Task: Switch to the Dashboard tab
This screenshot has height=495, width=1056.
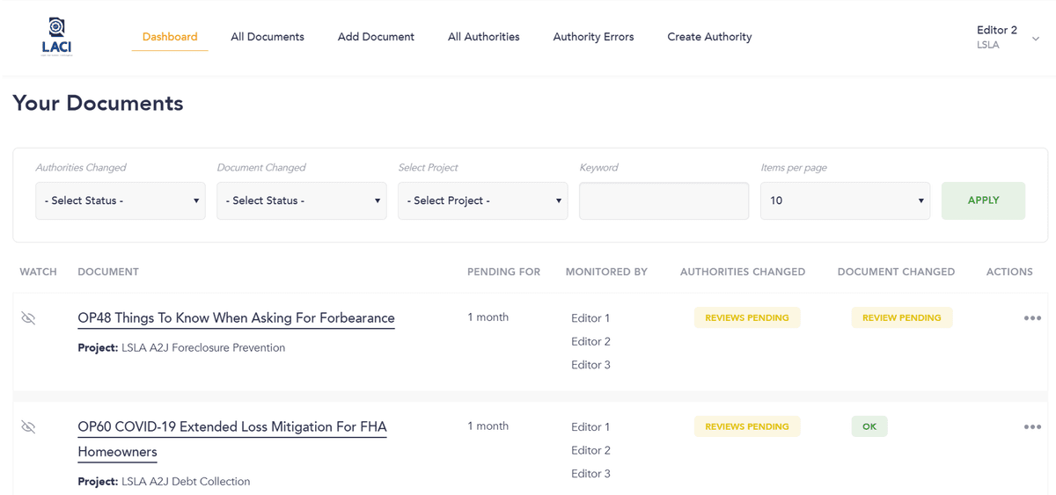Action: (x=170, y=37)
